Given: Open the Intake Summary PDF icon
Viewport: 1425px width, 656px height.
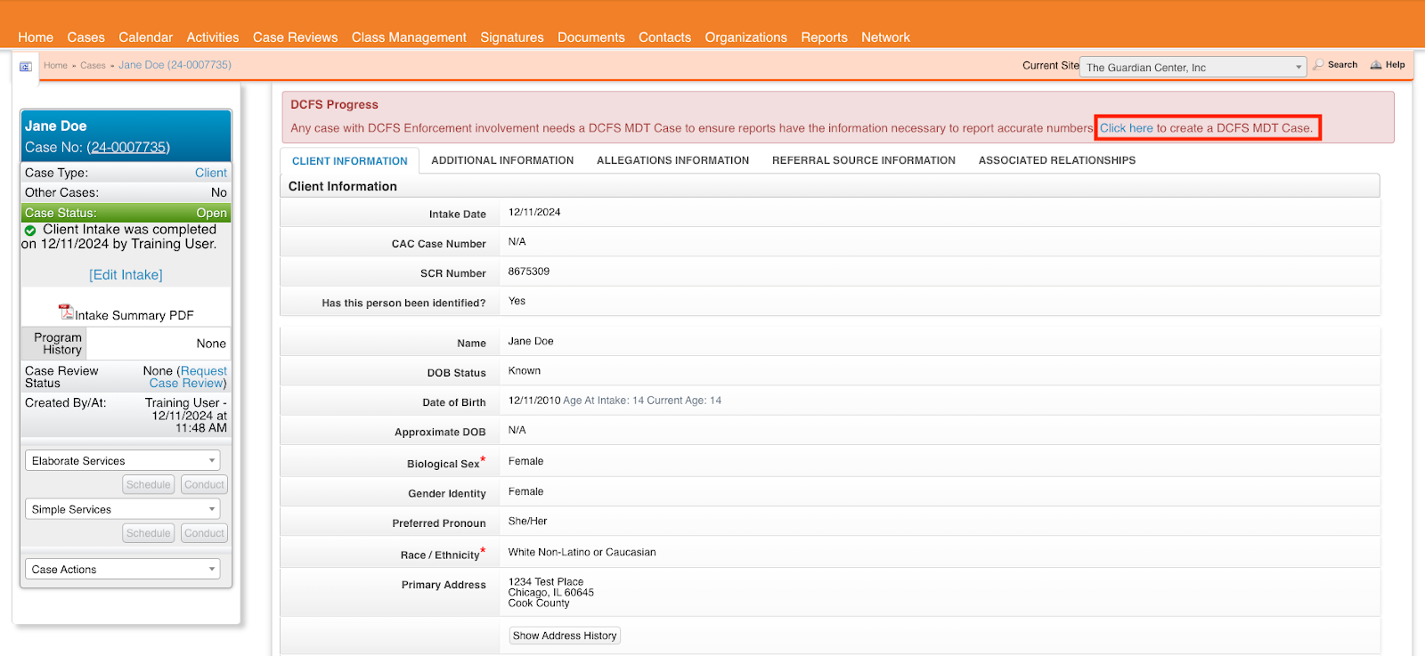Looking at the screenshot, I should (x=66, y=312).
